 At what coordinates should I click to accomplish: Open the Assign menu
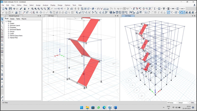coord(38,5)
